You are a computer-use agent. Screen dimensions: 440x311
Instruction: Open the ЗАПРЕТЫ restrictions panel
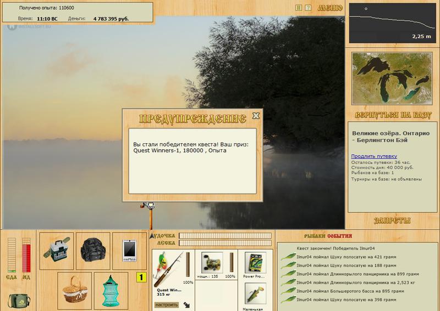tap(392, 220)
